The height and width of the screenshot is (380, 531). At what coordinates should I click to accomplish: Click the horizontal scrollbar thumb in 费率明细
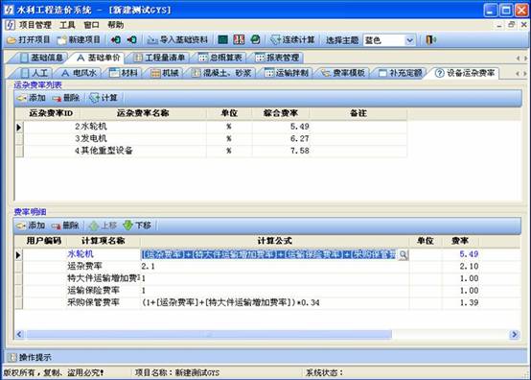pyautogui.click(x=209, y=335)
